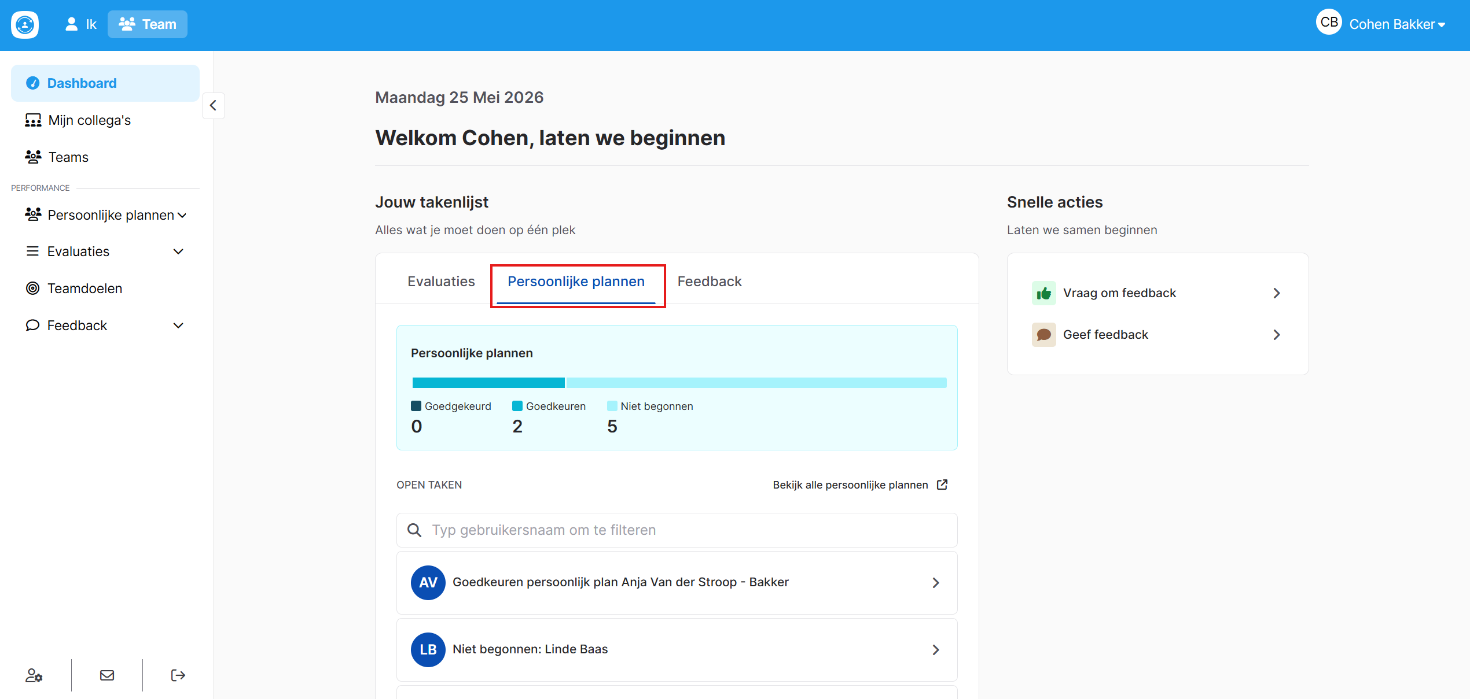The height and width of the screenshot is (699, 1470).
Task: Click the speech bubble Geef feedback icon
Action: tap(1043, 335)
